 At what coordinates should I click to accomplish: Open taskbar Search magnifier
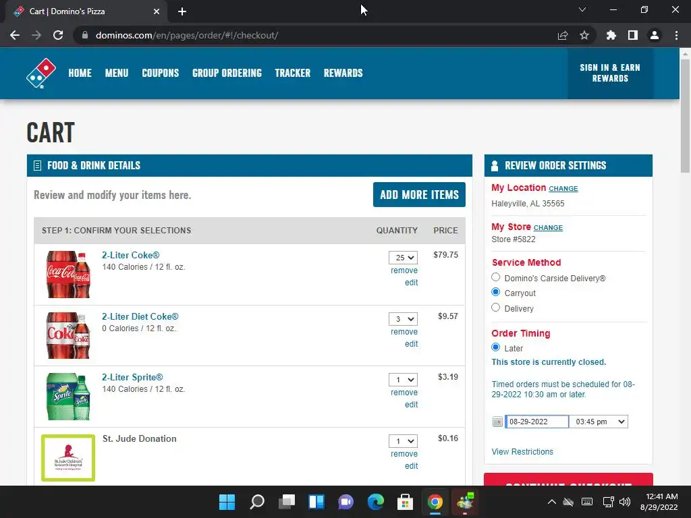[x=257, y=502]
